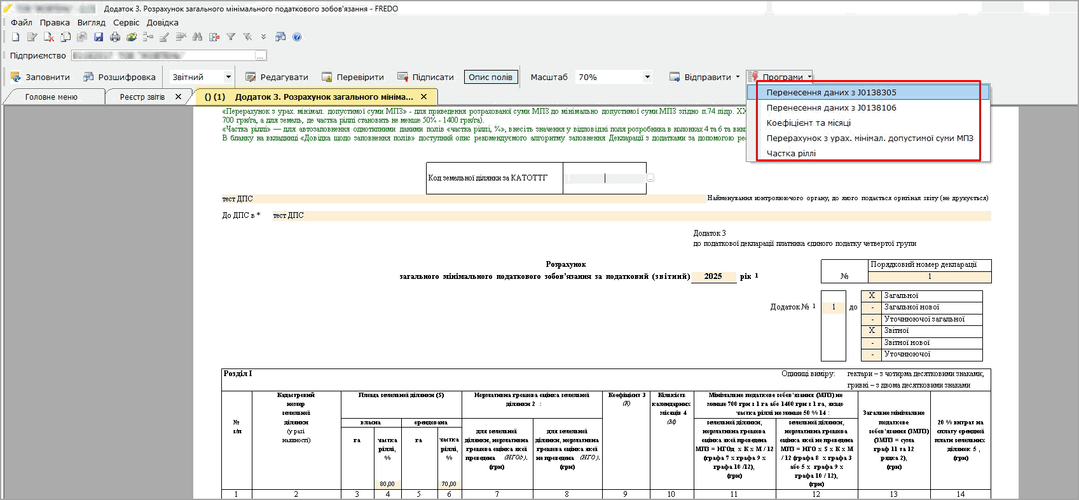Screen dimensions: 1079x500
Task: Check the Уточнюючої checkbox cell
Action: tap(872, 355)
